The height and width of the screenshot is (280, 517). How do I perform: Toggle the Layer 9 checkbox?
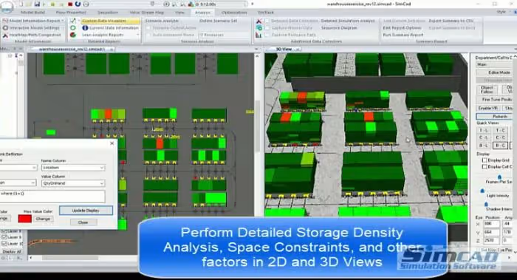(x=4, y=237)
